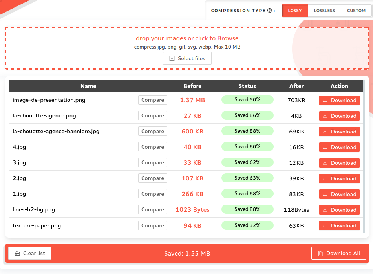Switch compression type to Lossless
The width and height of the screenshot is (373, 274).
(324, 11)
